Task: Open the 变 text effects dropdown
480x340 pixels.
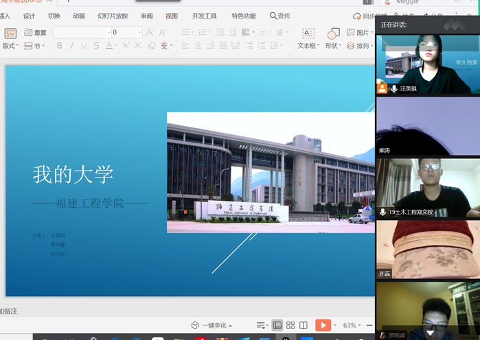Action: coord(167,45)
